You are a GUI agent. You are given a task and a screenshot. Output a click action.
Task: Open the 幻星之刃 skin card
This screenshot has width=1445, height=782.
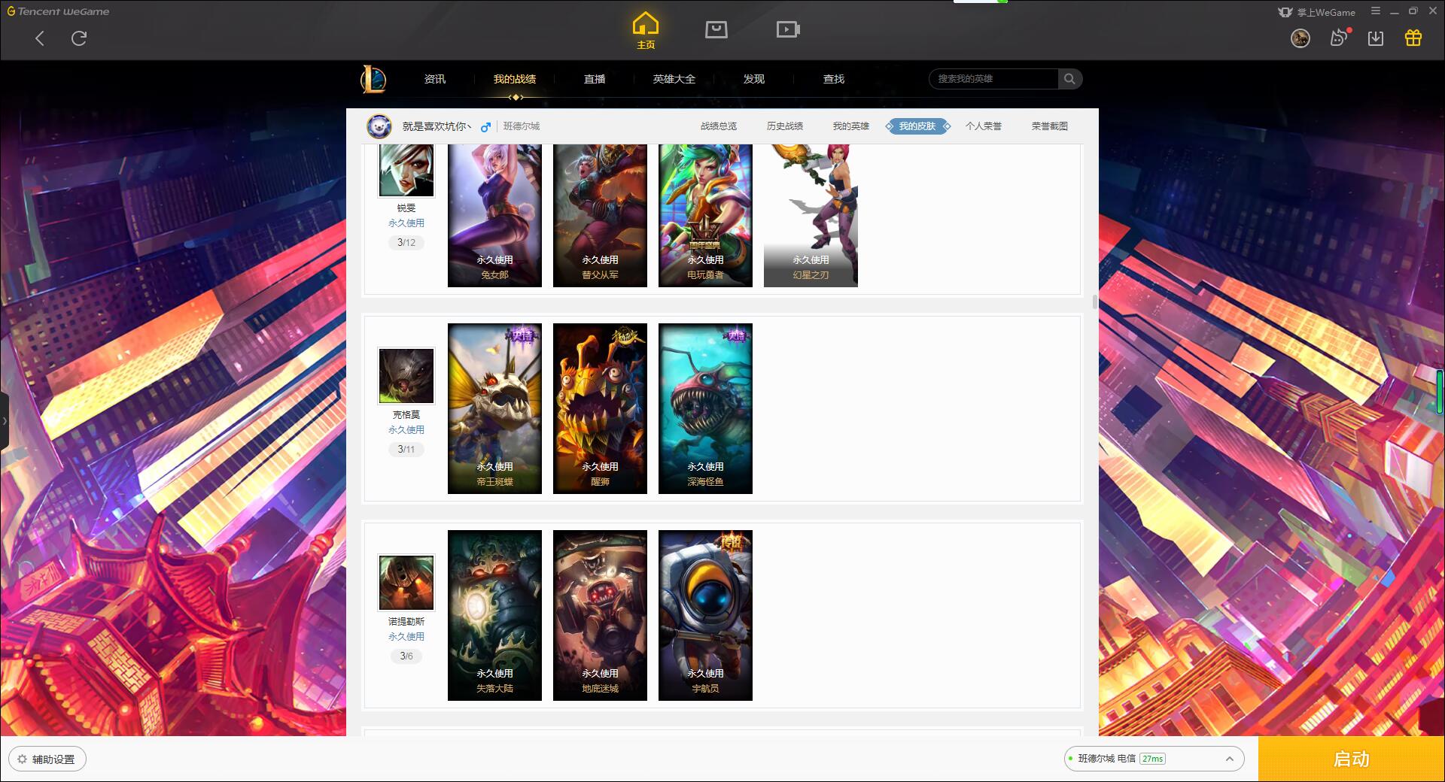coord(811,216)
